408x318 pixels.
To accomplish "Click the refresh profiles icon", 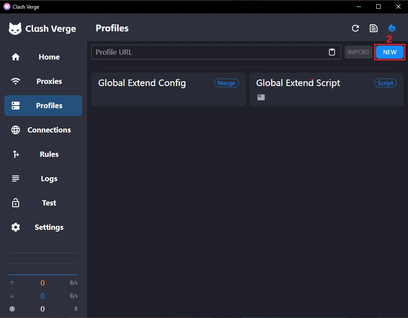I will click(x=355, y=28).
